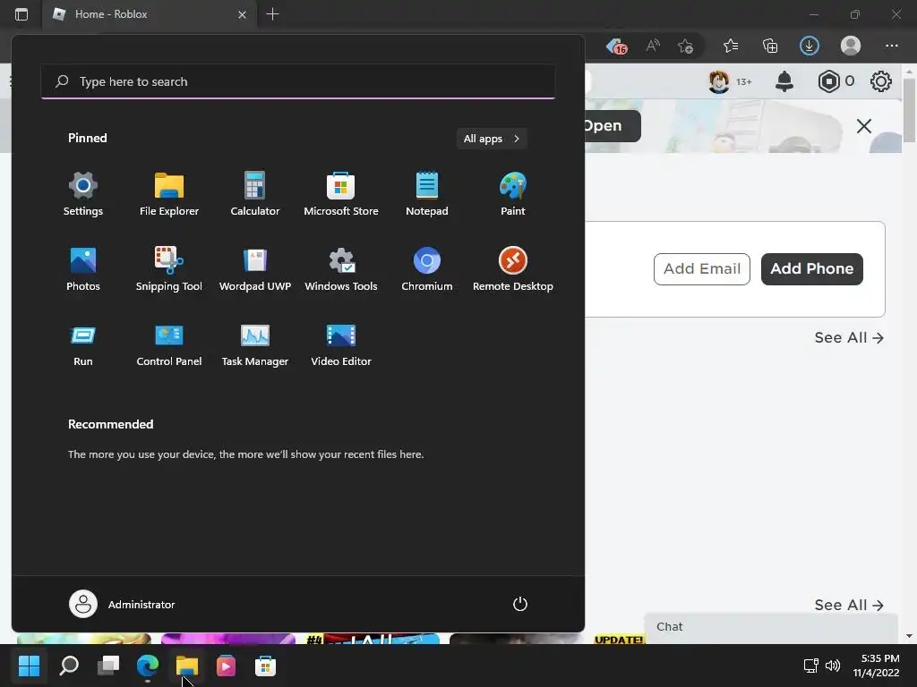
Task: Open the power options button
Action: pyautogui.click(x=520, y=604)
